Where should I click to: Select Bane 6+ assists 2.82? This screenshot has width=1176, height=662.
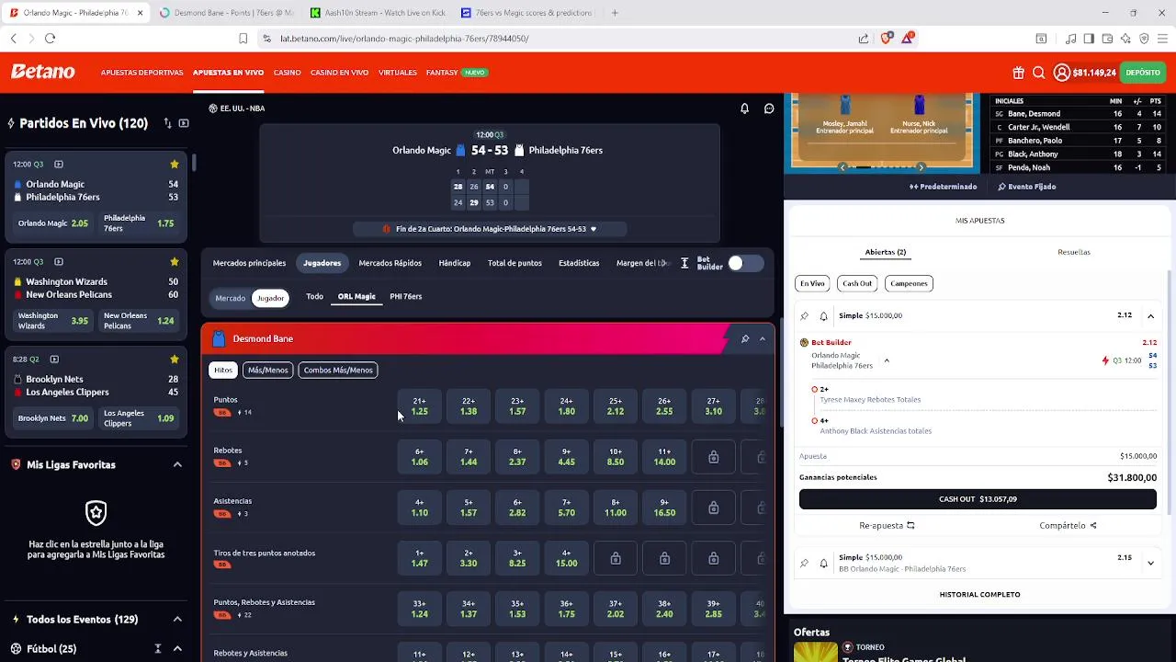tap(517, 508)
